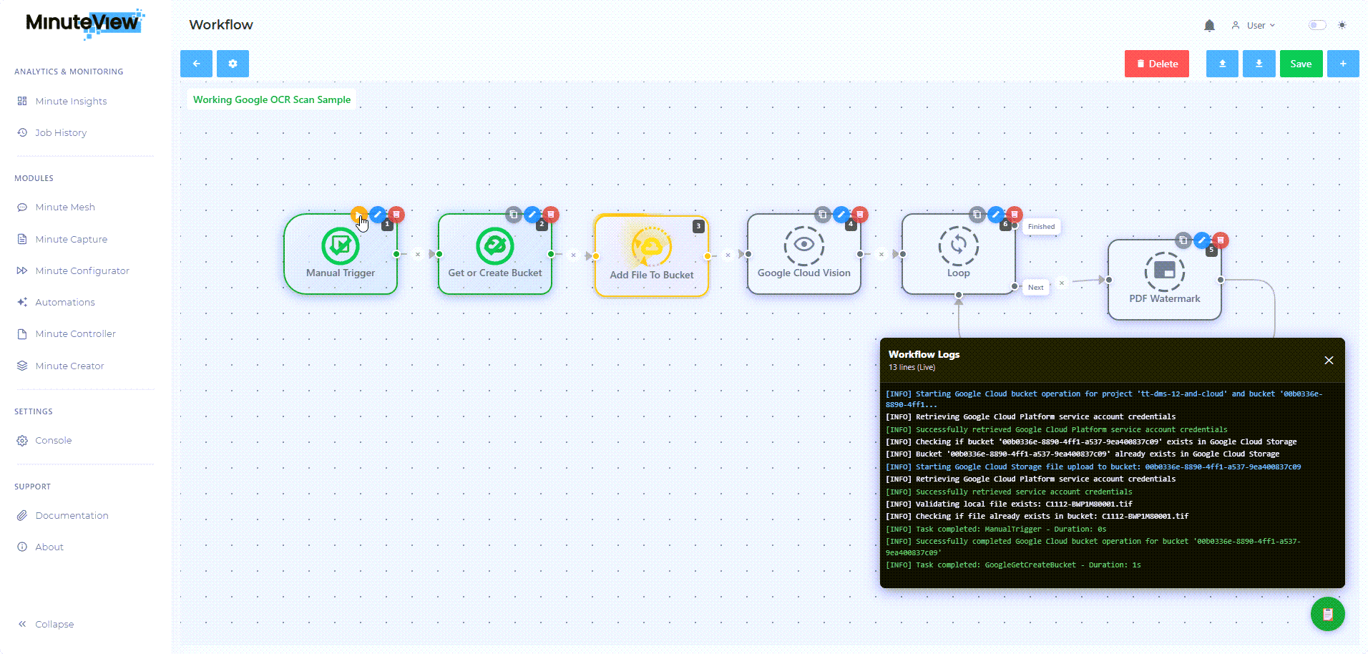Save the workflow
The height and width of the screenshot is (654, 1368).
pyautogui.click(x=1301, y=63)
